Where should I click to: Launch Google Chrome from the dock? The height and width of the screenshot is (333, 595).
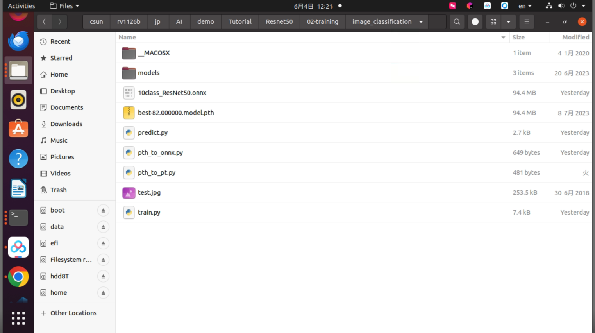tap(18, 277)
